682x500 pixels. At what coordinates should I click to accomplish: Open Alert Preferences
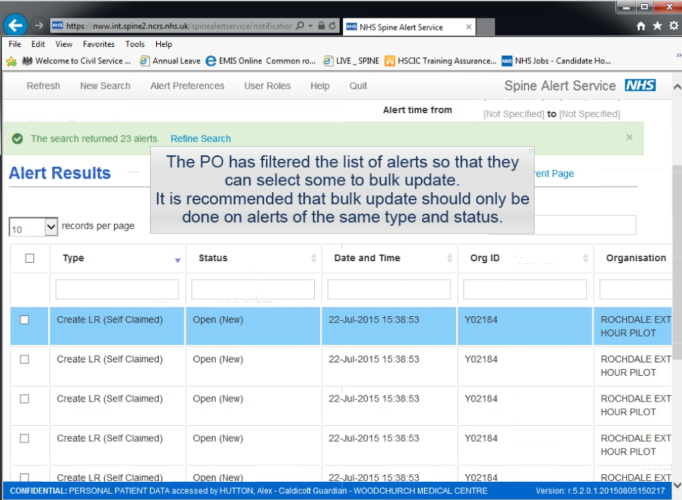pyautogui.click(x=187, y=86)
